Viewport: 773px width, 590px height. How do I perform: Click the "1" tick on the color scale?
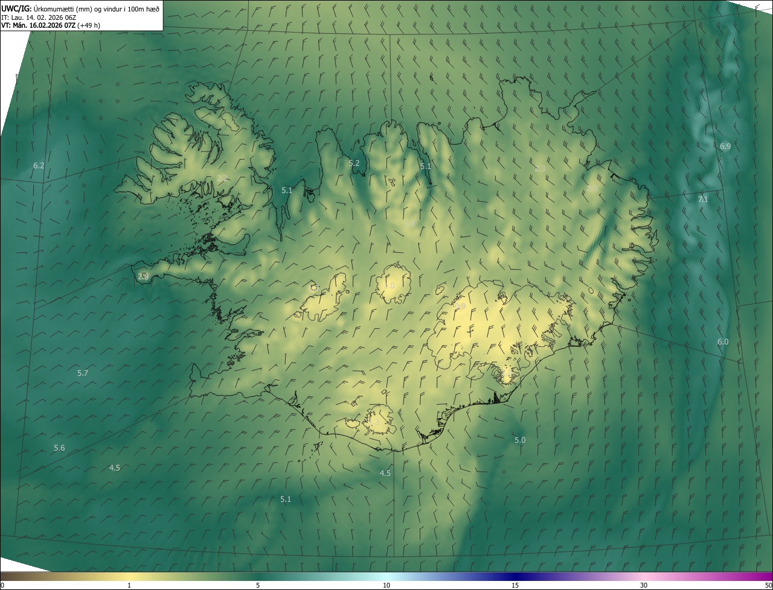[129, 586]
